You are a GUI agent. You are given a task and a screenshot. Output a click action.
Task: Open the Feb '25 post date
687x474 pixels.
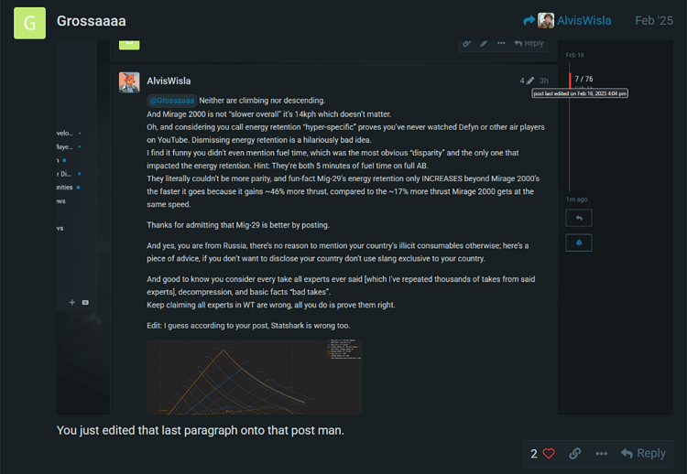(654, 20)
